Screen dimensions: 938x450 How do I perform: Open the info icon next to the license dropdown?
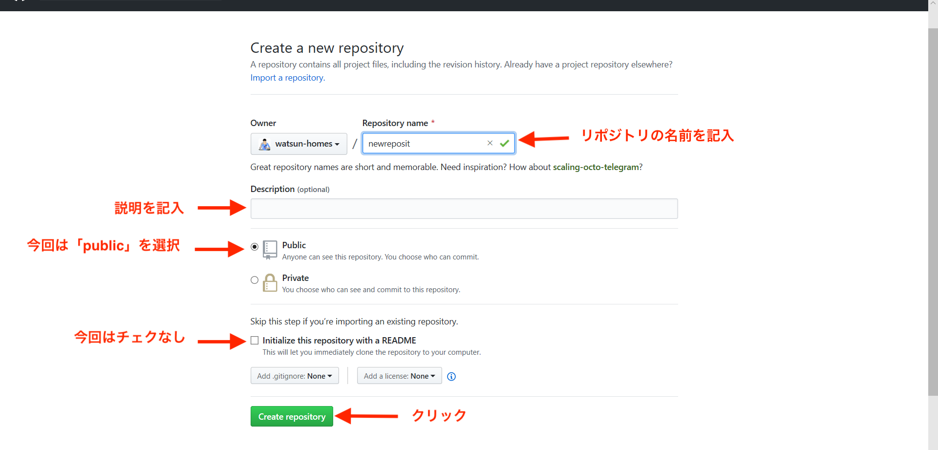451,376
